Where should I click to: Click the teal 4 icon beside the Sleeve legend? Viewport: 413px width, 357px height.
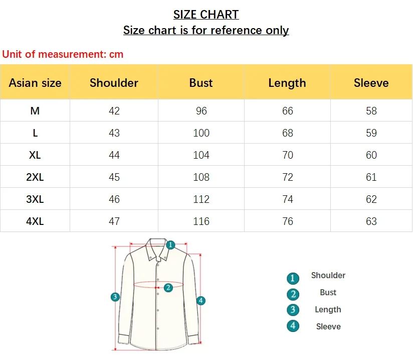click(x=293, y=326)
